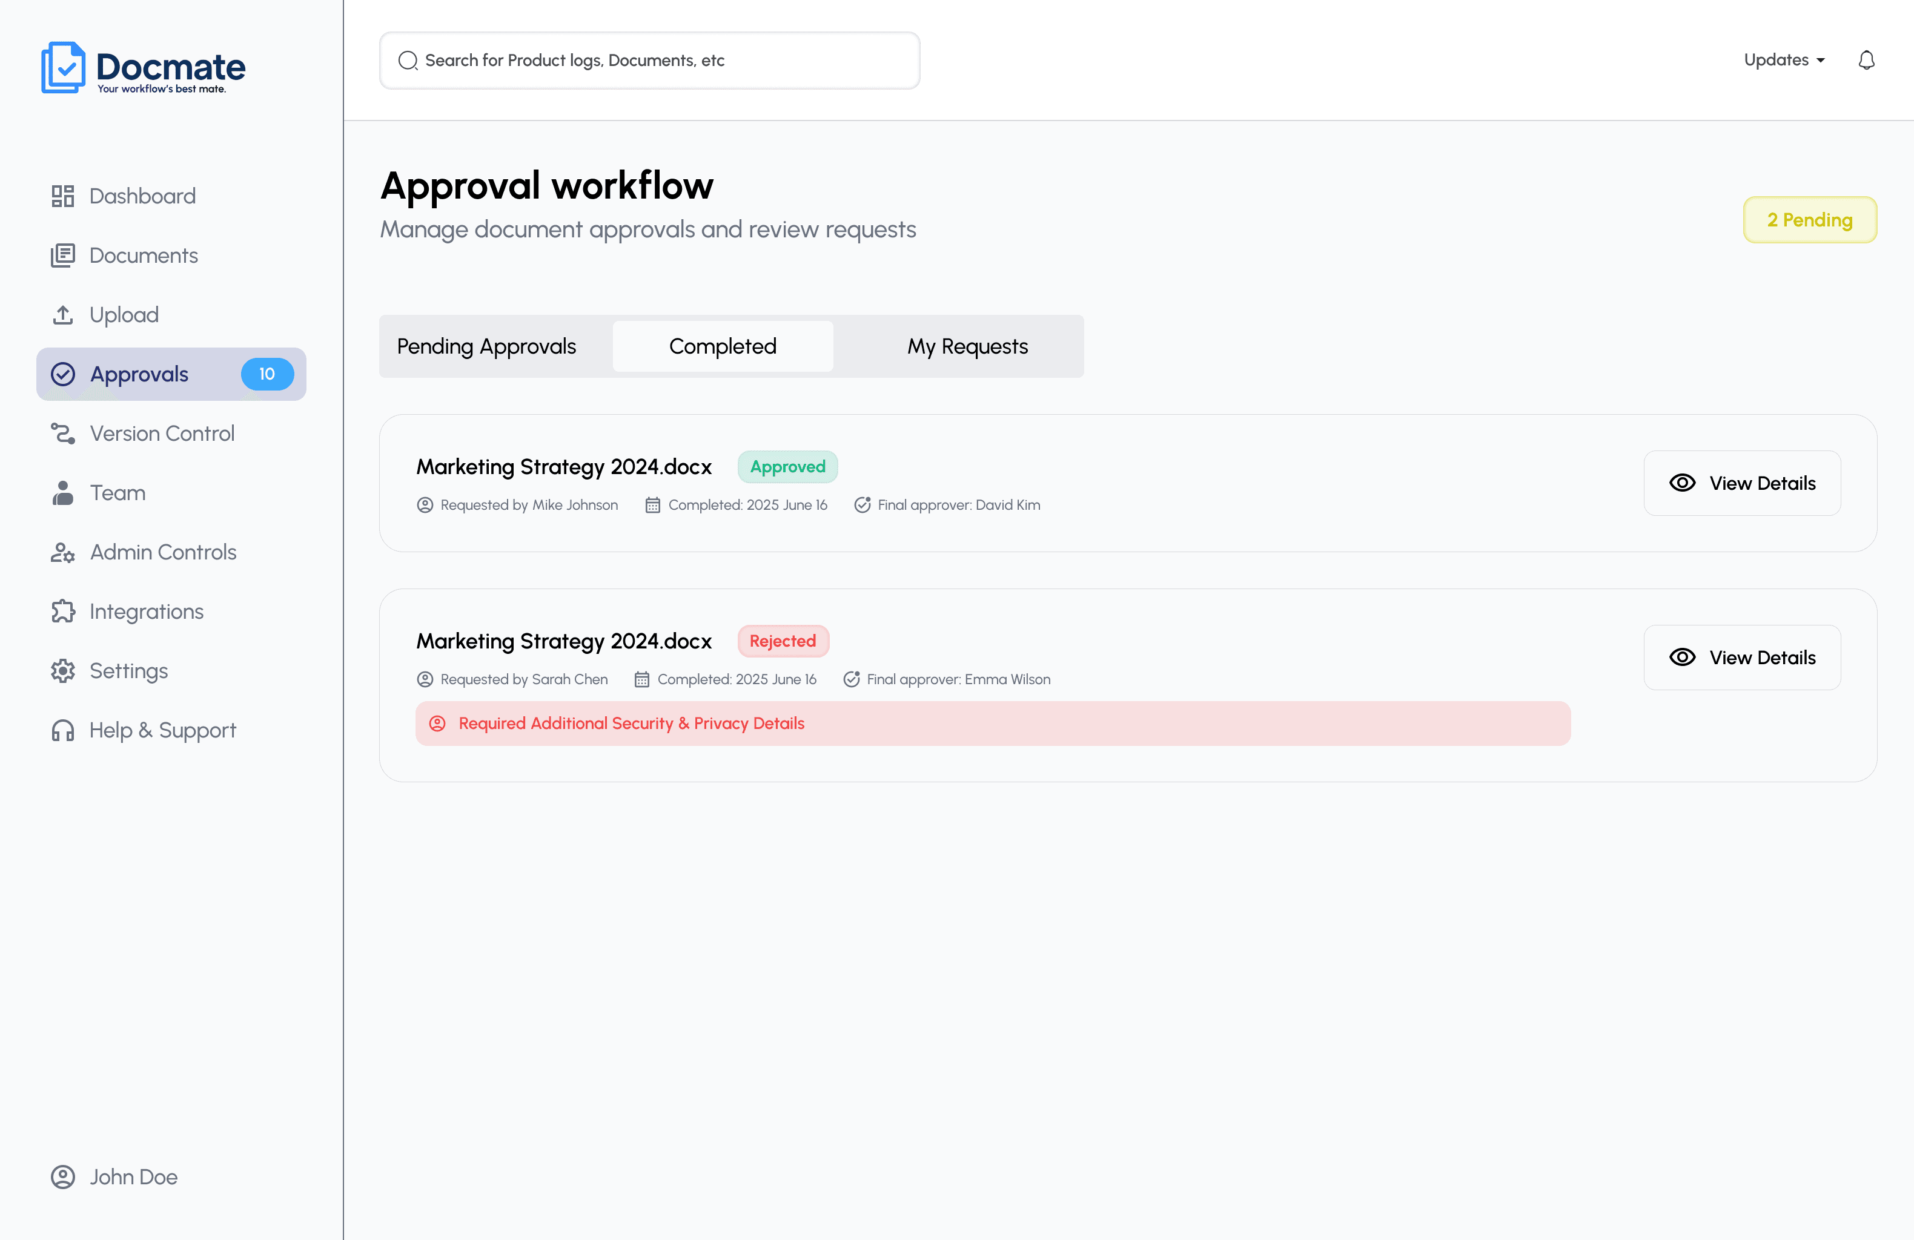Viewport: 1914px width, 1240px height.
Task: Switch to the Pending Approvals tab
Action: [x=486, y=346]
